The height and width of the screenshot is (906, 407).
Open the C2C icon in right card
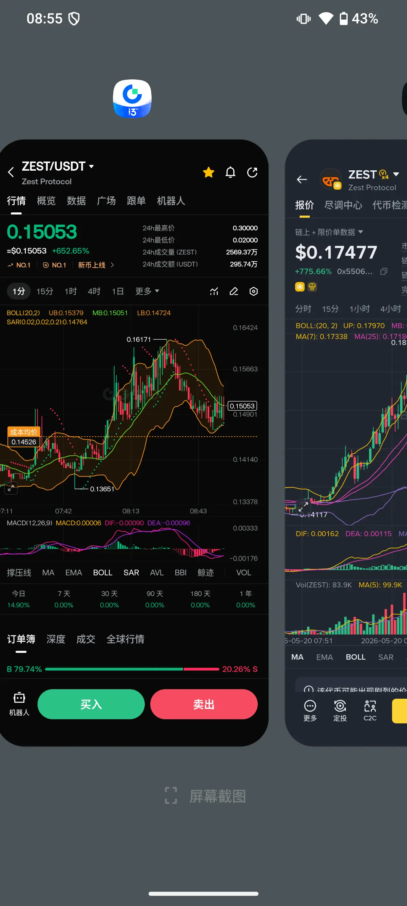coord(370,711)
